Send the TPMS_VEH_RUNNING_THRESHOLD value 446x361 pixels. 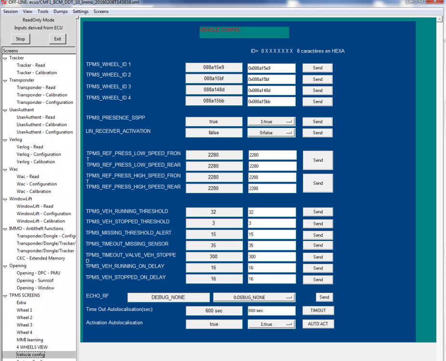point(318,212)
